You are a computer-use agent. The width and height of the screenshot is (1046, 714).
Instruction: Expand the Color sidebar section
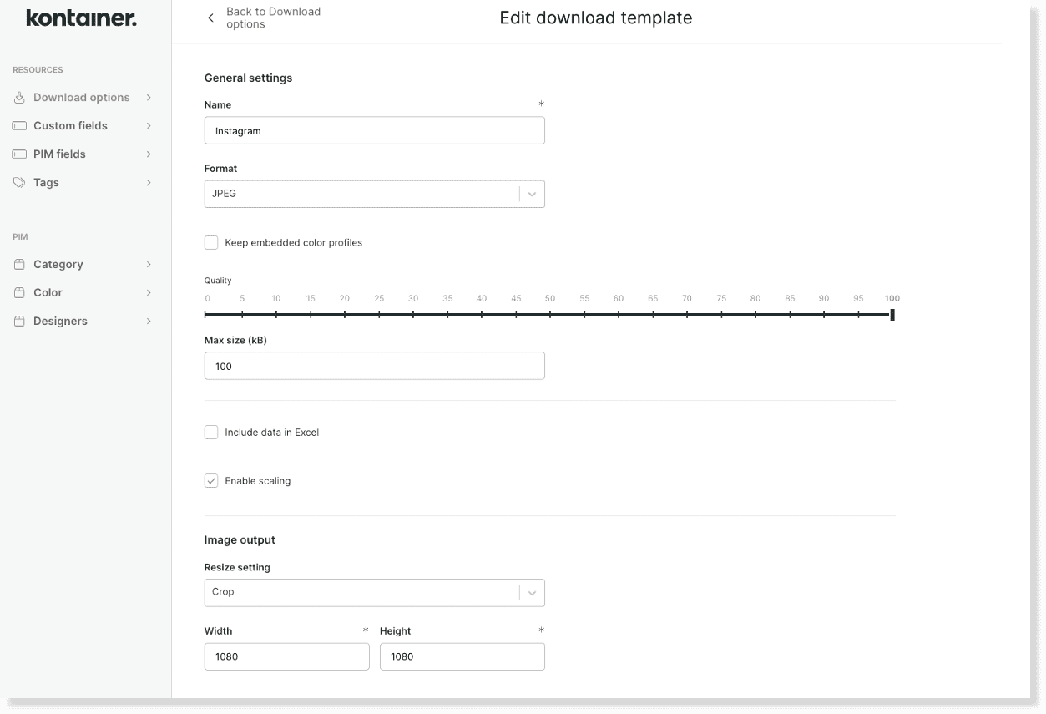coord(149,292)
